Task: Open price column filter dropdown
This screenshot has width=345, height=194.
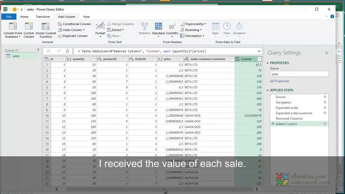Action: point(181,59)
